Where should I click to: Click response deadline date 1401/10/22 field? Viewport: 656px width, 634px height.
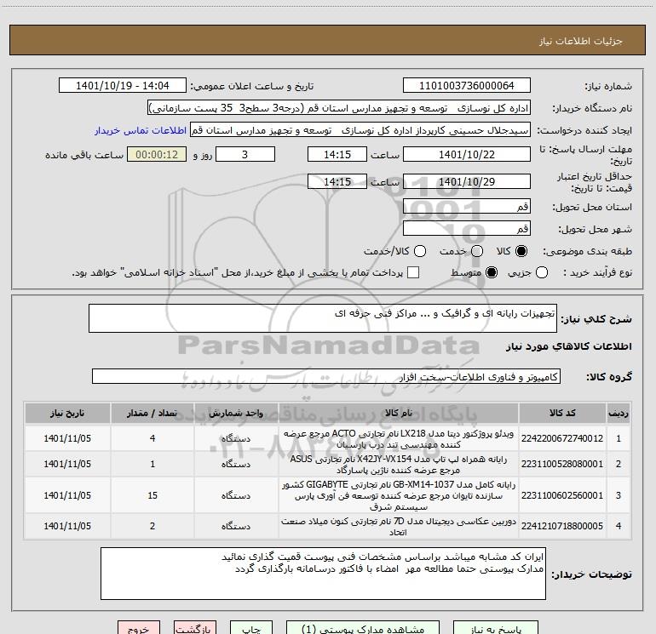click(467, 154)
